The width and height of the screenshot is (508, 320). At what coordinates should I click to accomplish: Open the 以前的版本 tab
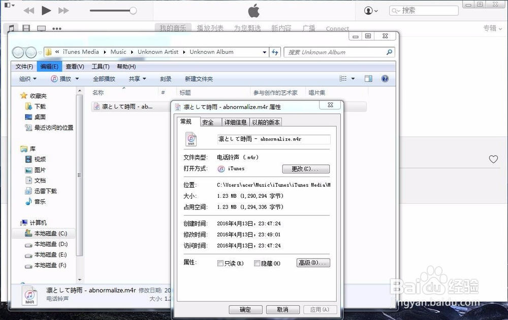point(266,122)
